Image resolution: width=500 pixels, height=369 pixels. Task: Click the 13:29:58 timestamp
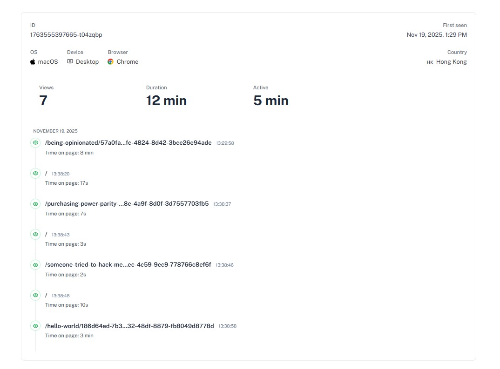coord(225,143)
